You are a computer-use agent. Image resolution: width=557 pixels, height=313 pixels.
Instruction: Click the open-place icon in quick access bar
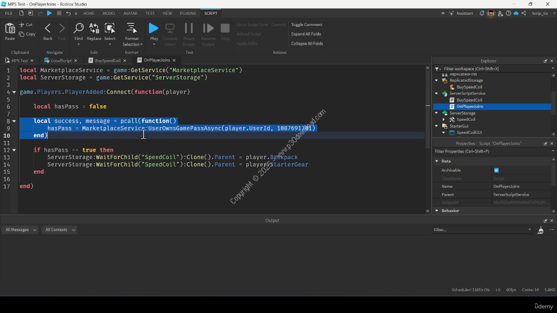(x=30, y=13)
